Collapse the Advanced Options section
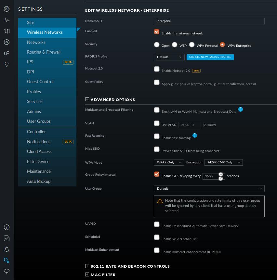 coord(87,99)
